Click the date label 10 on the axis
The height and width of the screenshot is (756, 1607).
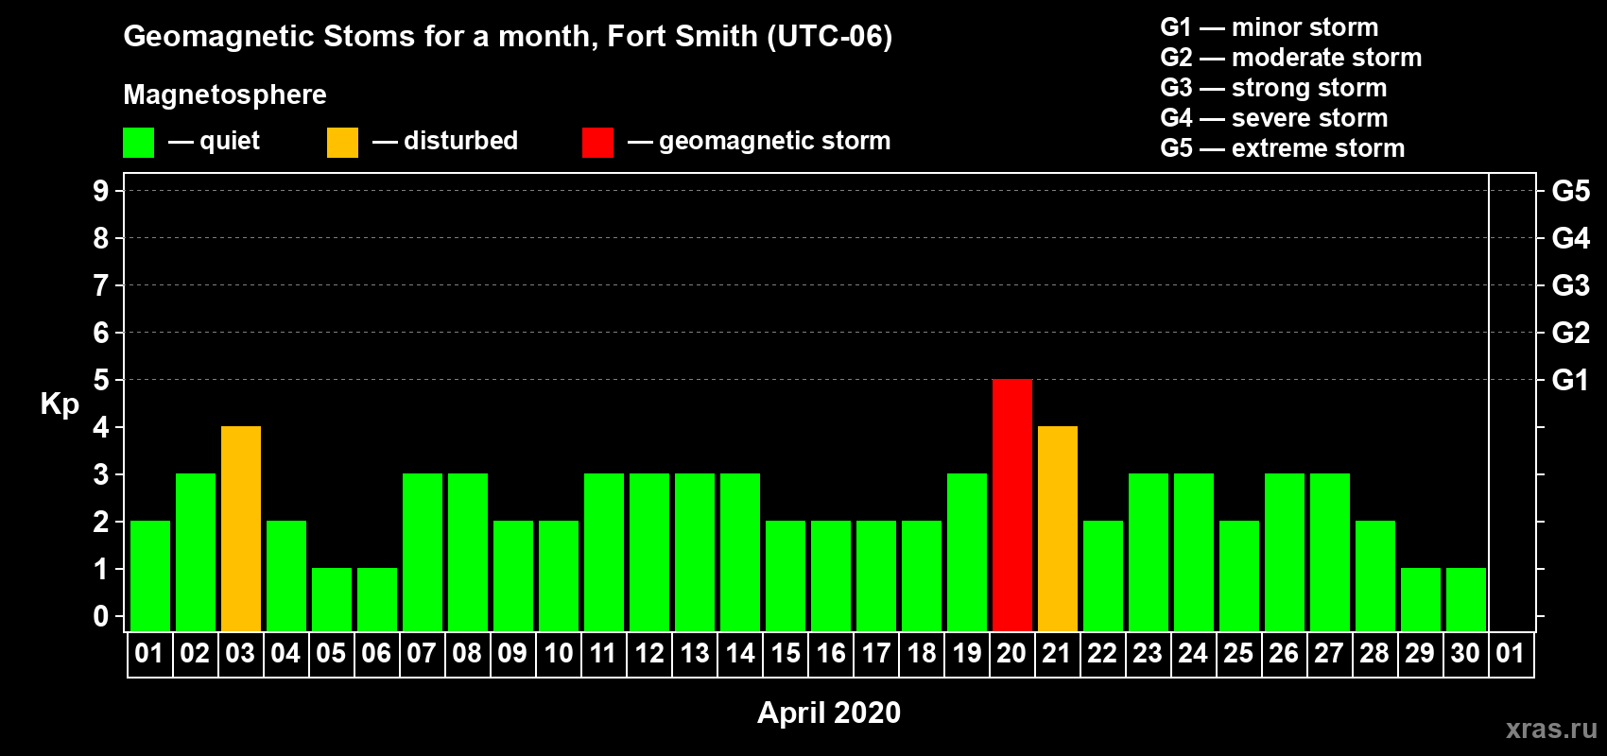559,654
